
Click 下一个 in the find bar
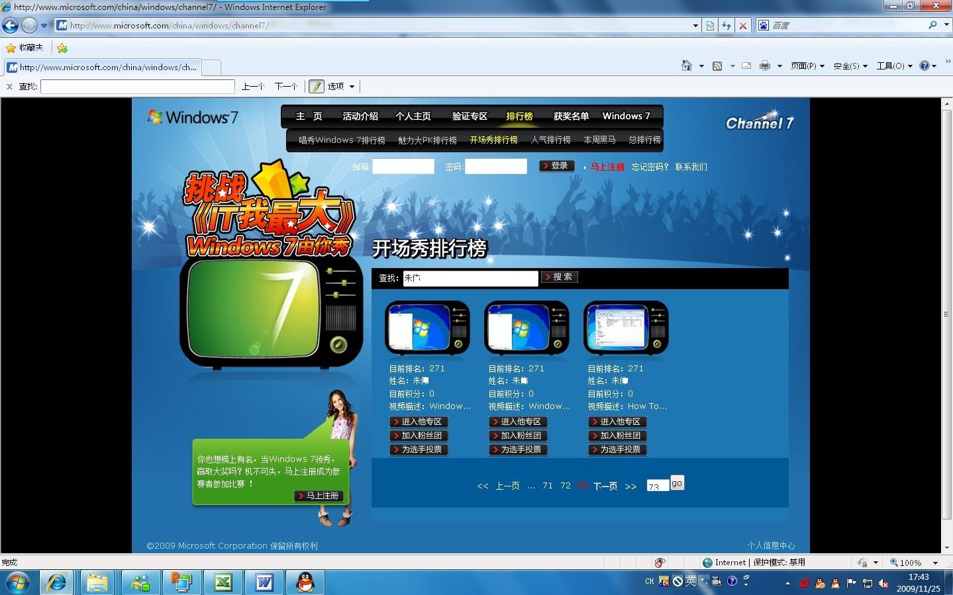pyautogui.click(x=286, y=87)
